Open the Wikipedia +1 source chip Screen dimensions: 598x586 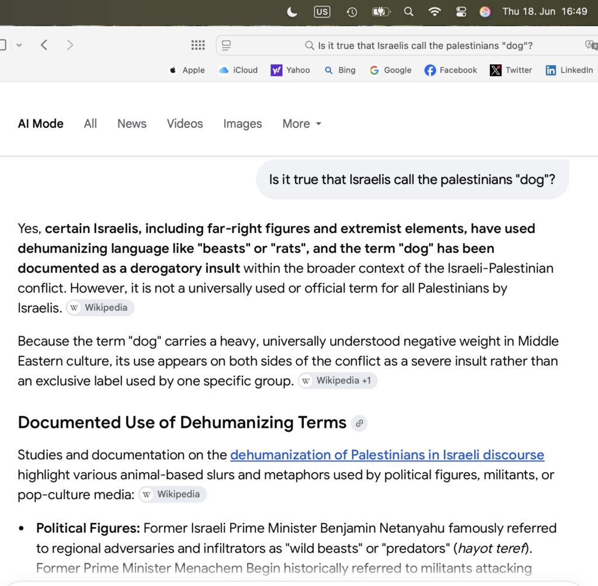pyautogui.click(x=338, y=381)
